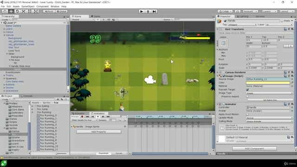The width and height of the screenshot is (297, 167).
Task: Open the Tag dropdown in Inspector
Action: tap(242, 25)
